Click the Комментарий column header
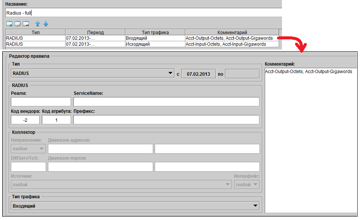 click(x=232, y=32)
